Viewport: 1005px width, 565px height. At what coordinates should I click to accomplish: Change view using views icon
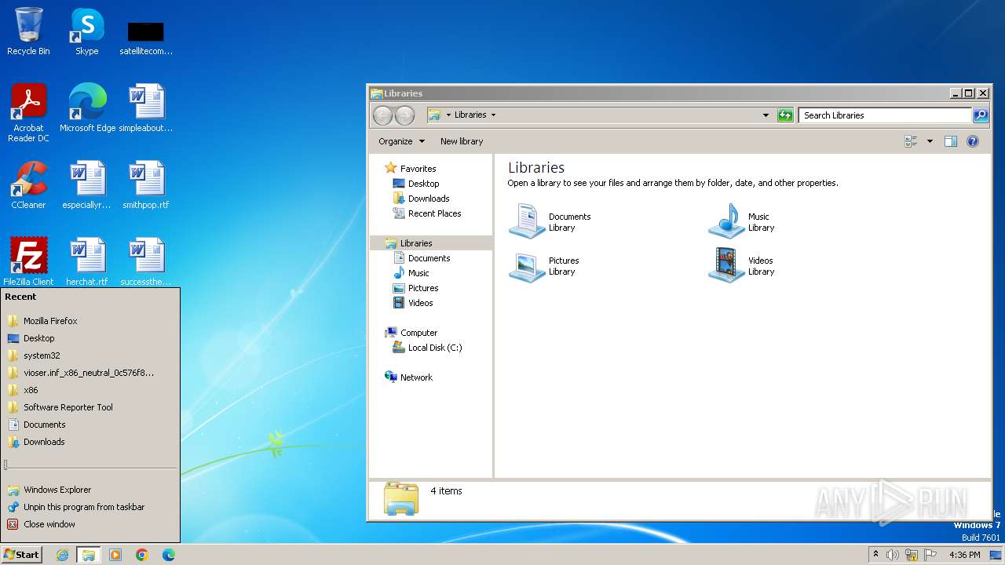tap(912, 141)
